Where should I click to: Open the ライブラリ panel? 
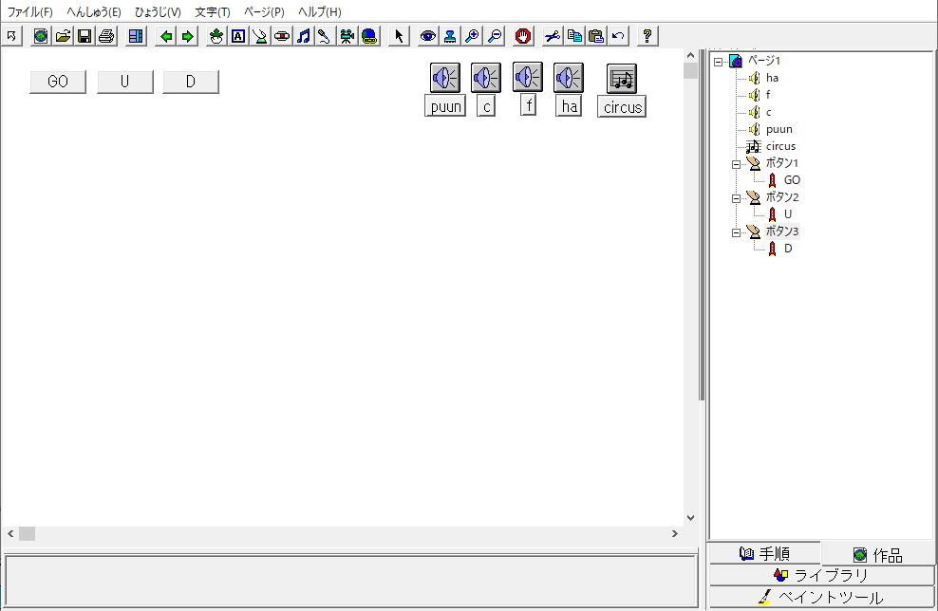click(x=821, y=575)
